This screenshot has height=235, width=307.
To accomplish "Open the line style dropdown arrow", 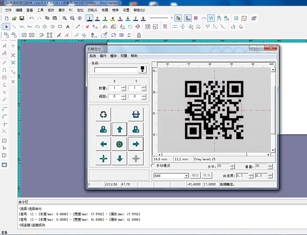I will (172, 18).
